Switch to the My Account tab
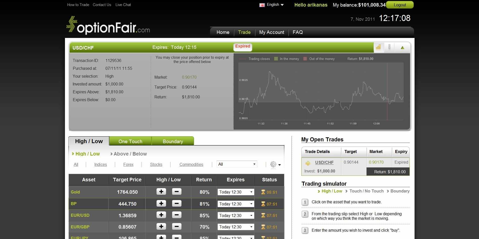The height and width of the screenshot is (239, 479). (x=271, y=32)
